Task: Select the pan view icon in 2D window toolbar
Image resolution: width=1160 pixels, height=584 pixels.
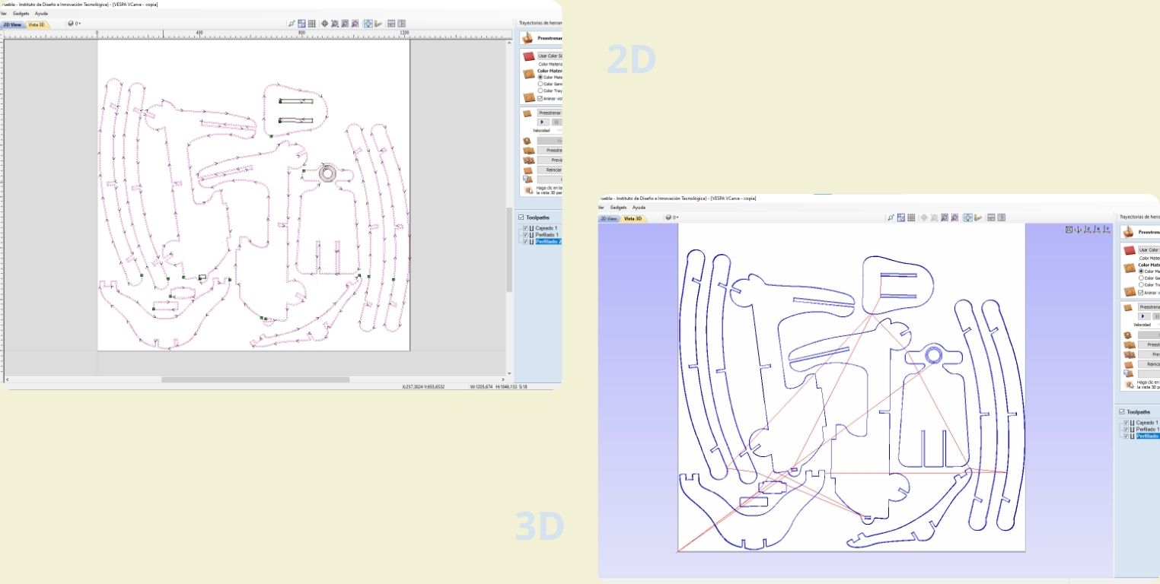Action: [x=324, y=24]
